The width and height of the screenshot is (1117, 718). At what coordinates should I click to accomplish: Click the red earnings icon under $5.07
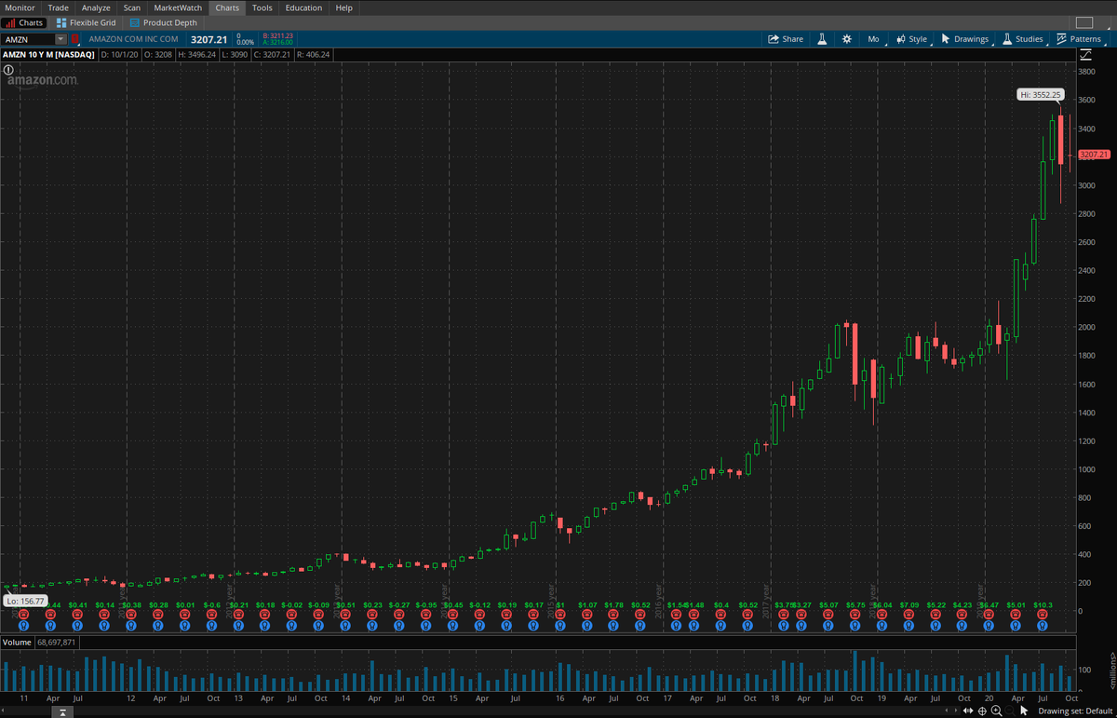click(x=828, y=615)
